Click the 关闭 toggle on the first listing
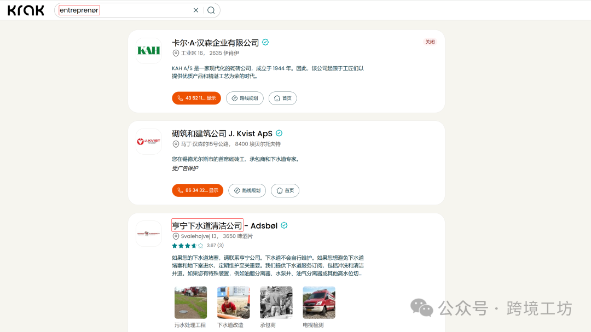Viewport: 591px width, 332px height. click(430, 42)
